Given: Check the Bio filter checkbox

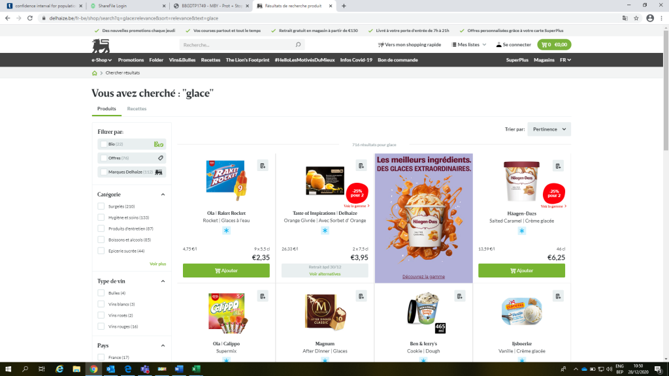Looking at the screenshot, I should [x=104, y=144].
